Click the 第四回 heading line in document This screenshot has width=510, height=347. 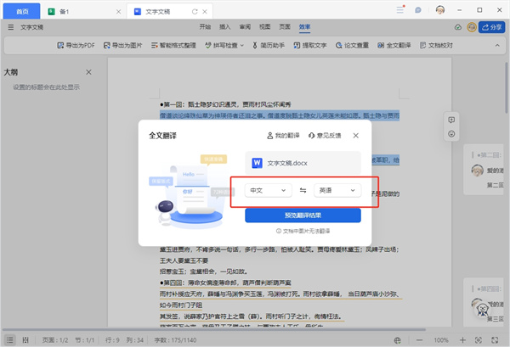point(225,283)
